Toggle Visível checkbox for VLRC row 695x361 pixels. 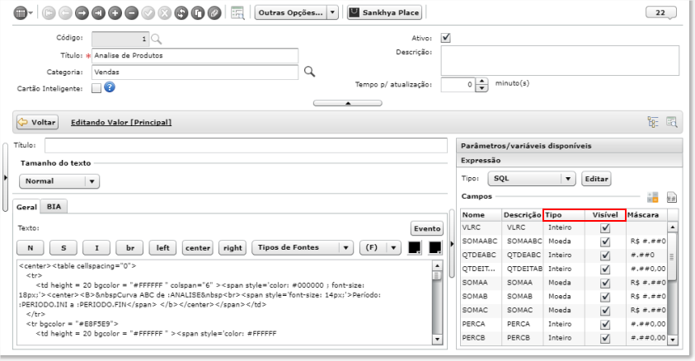[x=605, y=227]
